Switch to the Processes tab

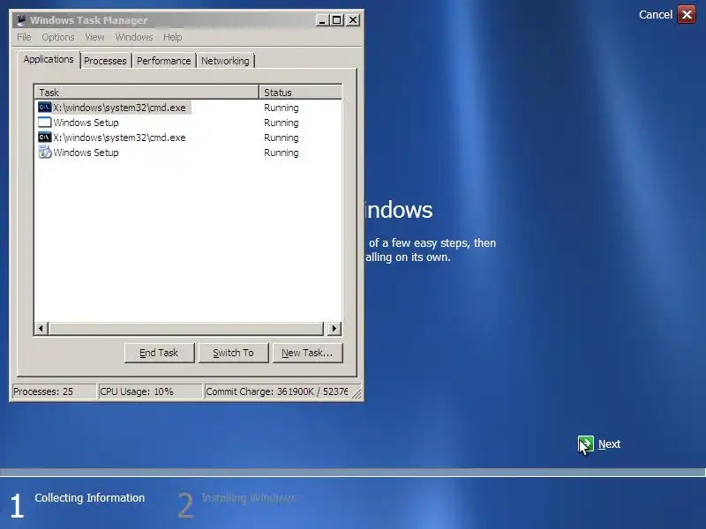tap(105, 61)
